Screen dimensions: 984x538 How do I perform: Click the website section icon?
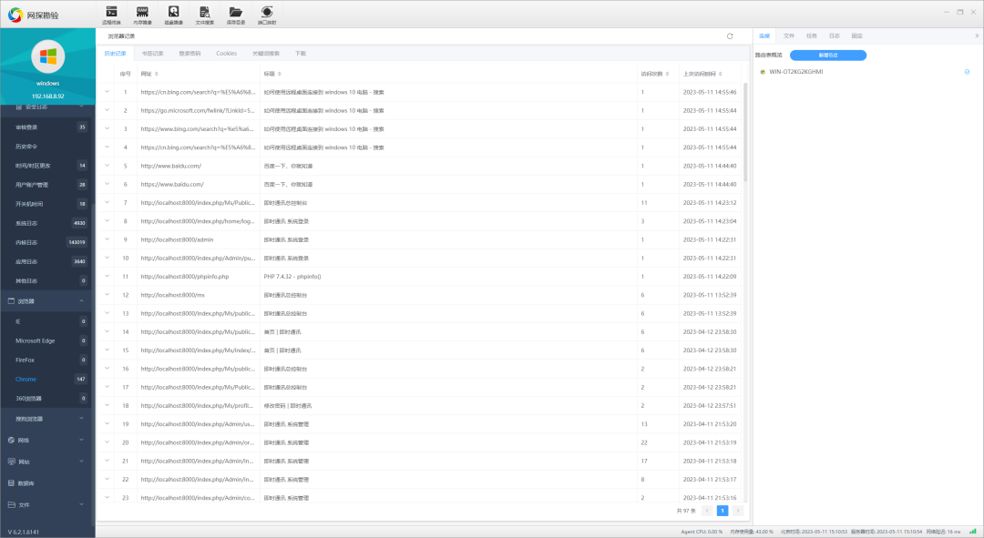click(11, 462)
